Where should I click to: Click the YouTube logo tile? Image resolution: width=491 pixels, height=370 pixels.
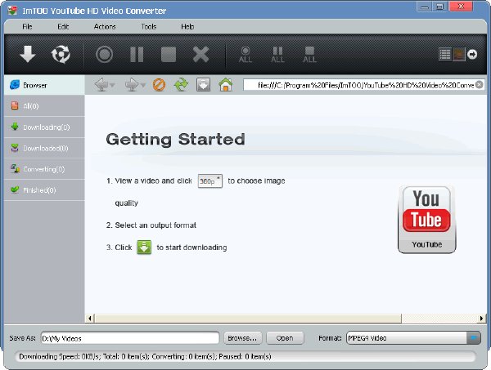pos(427,219)
